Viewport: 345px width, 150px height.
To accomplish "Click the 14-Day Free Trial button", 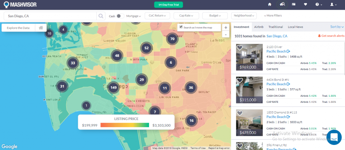I will [168, 4].
